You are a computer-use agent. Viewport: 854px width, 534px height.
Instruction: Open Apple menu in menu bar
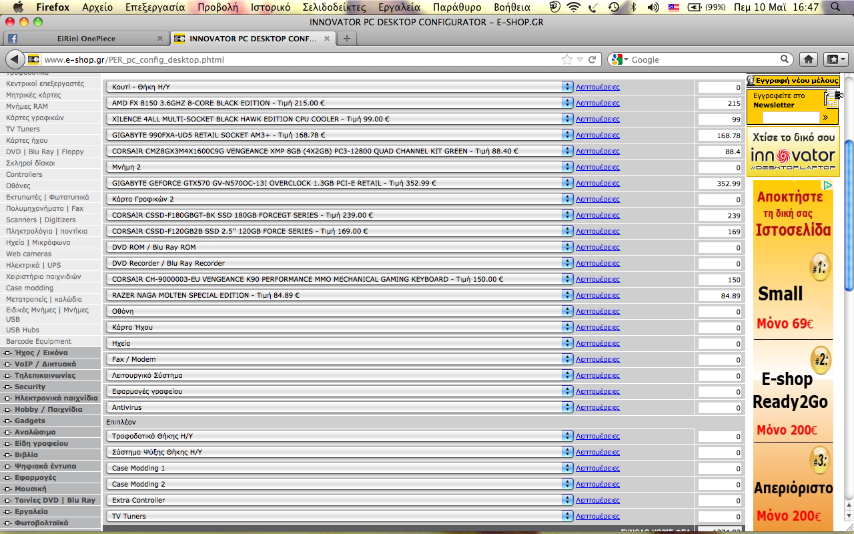[17, 7]
